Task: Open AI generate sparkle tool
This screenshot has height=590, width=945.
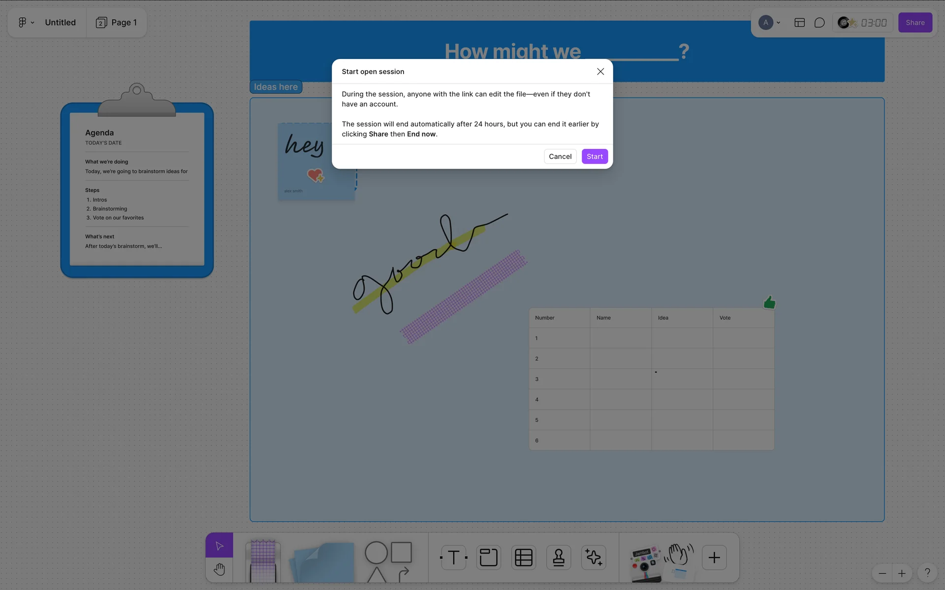Action: [x=593, y=558]
